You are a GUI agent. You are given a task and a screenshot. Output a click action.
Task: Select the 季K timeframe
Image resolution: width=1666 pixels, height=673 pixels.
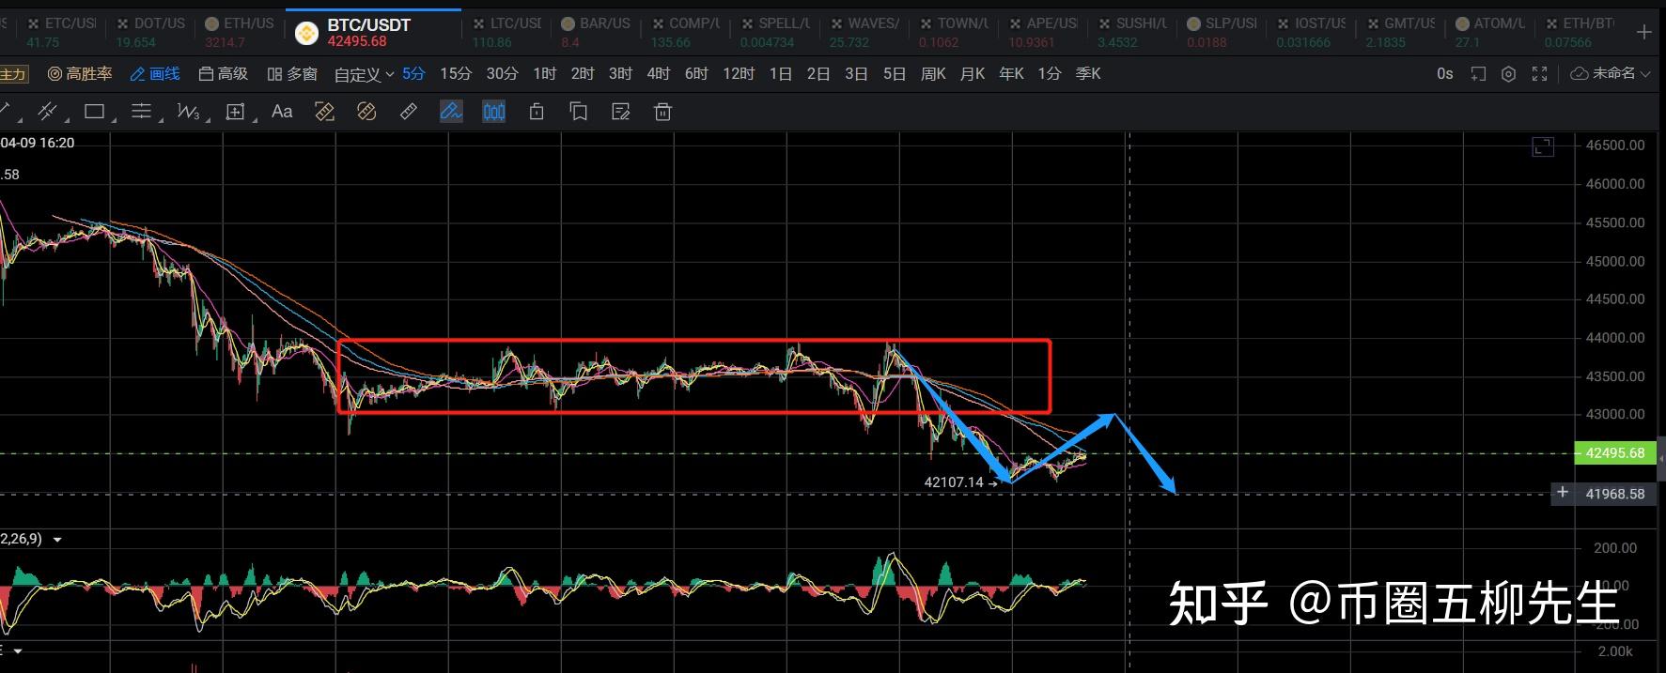pos(1088,73)
